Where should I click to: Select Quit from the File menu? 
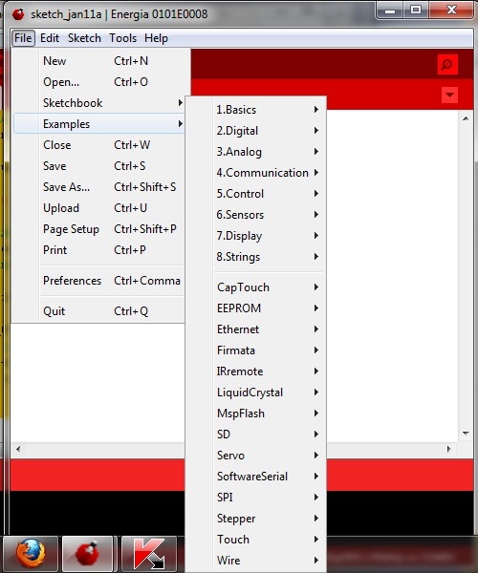pyautogui.click(x=98, y=311)
